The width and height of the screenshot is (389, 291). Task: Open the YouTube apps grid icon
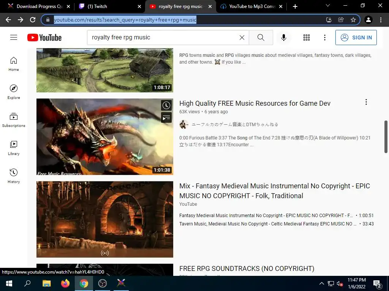click(x=307, y=38)
